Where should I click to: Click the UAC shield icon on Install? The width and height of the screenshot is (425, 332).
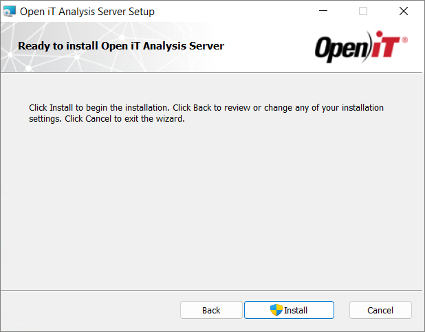276,310
